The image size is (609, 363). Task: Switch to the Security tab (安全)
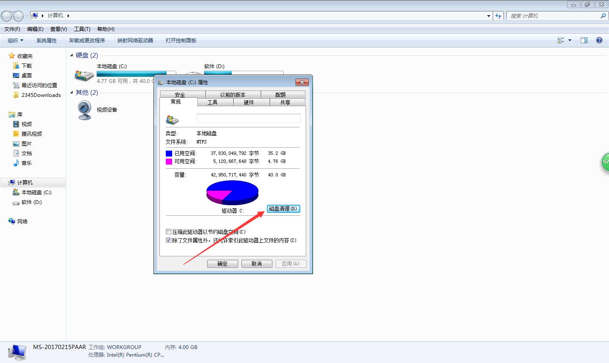coord(183,94)
